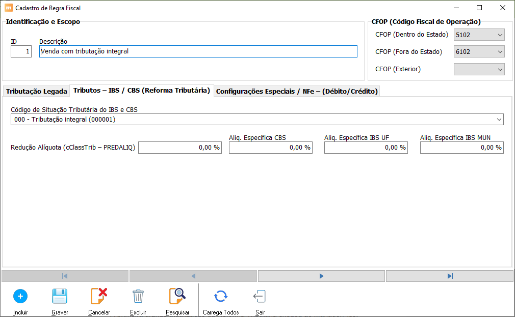This screenshot has height=317, width=515.
Task: Advance to the next record arrow
Action: 321,276
